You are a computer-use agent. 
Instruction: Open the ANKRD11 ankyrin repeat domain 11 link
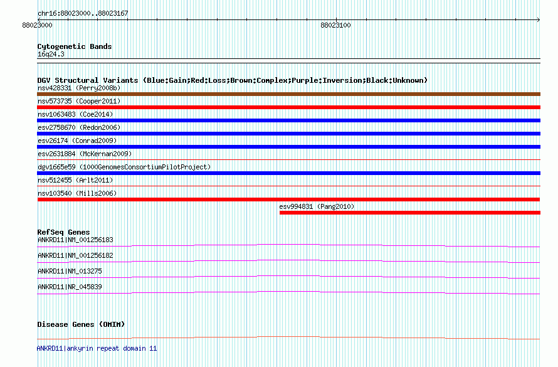point(97,348)
